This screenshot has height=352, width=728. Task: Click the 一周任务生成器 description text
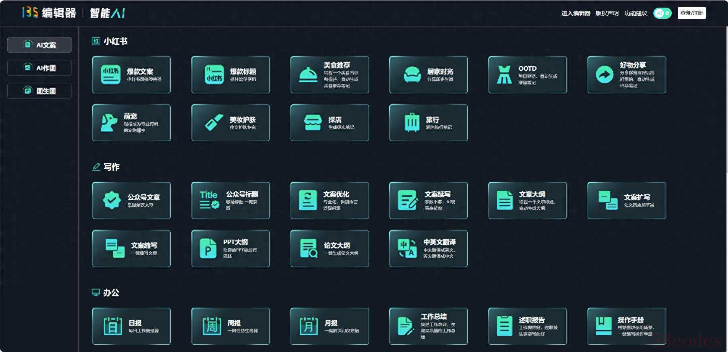(x=243, y=331)
